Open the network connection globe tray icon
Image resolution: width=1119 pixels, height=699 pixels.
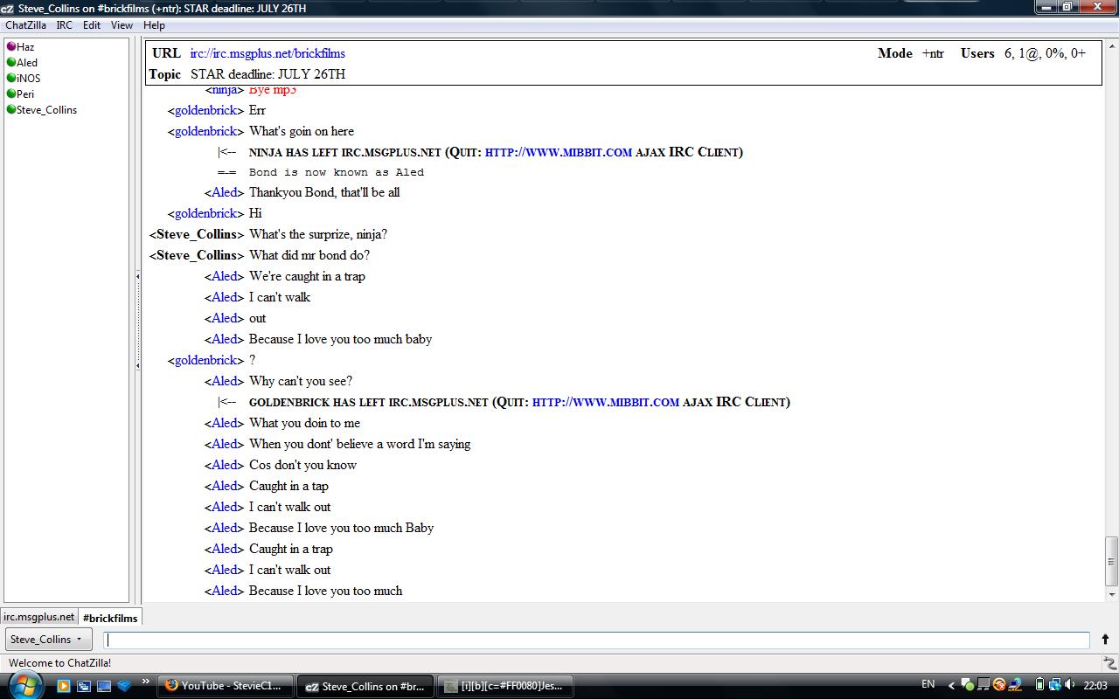(1055, 685)
